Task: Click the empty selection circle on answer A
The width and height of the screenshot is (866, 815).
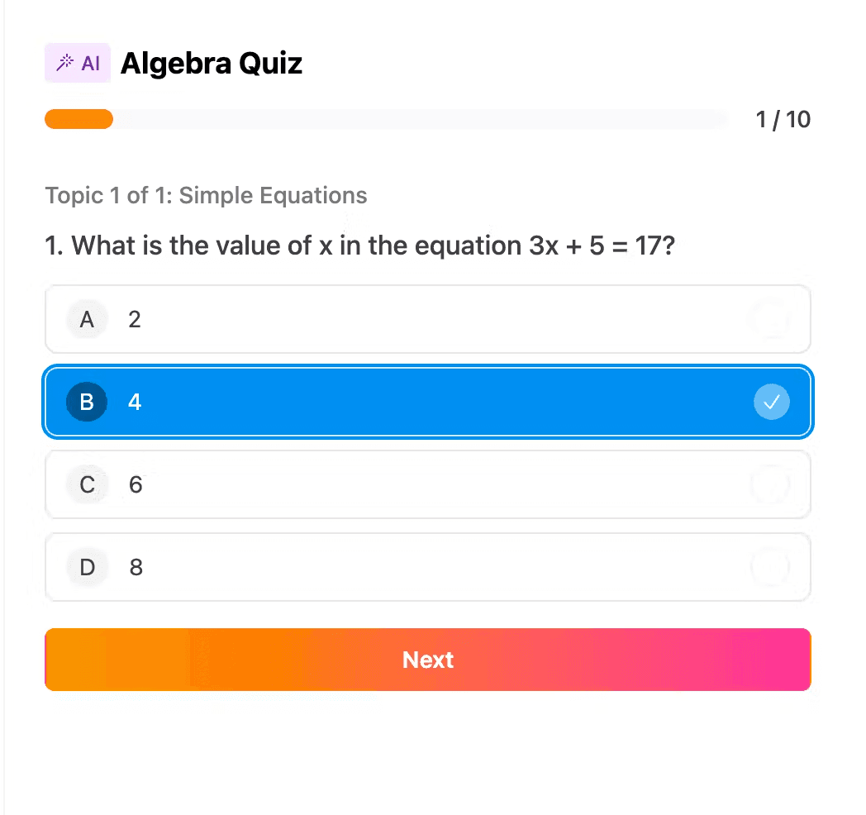Action: [x=771, y=319]
